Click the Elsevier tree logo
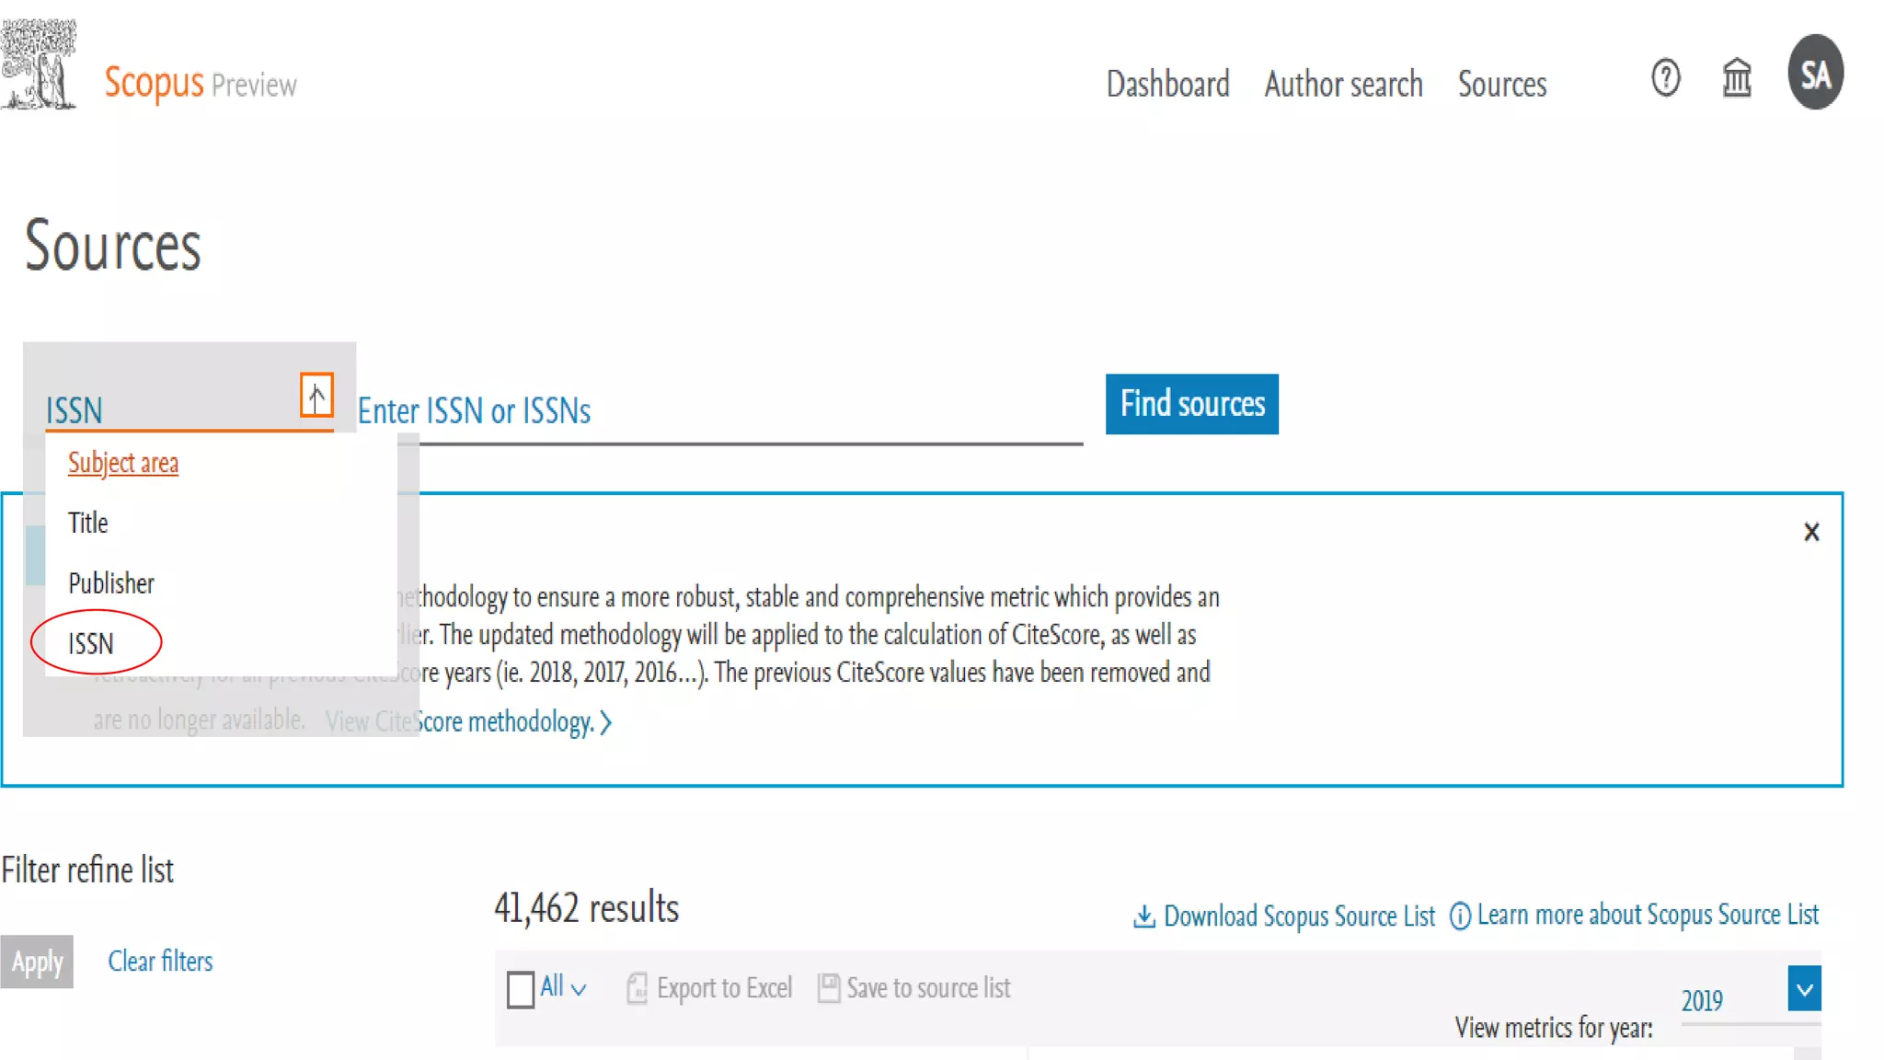This screenshot has height=1060, width=1884. tap(39, 64)
